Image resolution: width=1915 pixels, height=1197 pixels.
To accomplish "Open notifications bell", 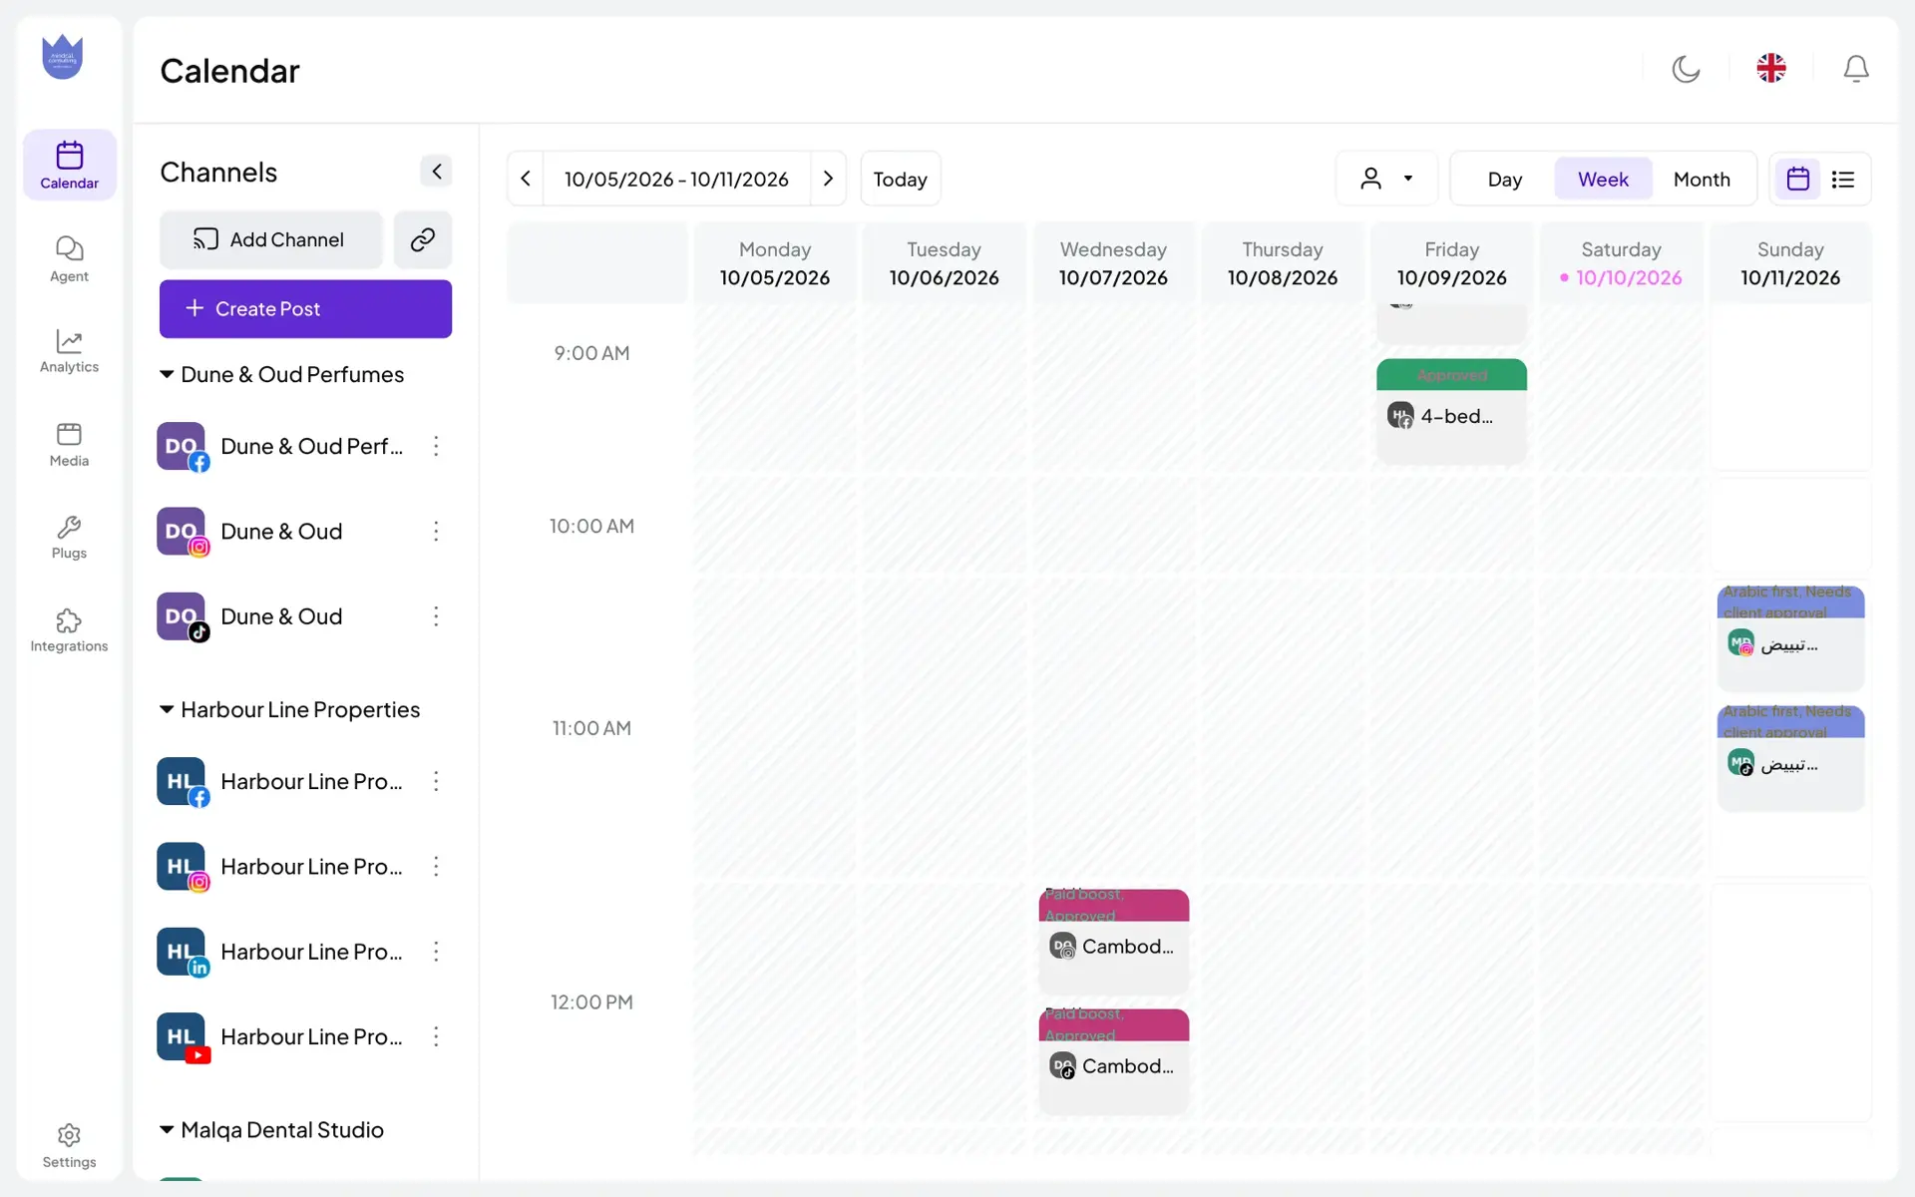I will pyautogui.click(x=1856, y=69).
